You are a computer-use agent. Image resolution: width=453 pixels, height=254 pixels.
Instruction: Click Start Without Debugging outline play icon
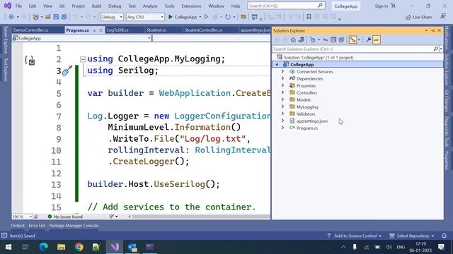click(206, 17)
